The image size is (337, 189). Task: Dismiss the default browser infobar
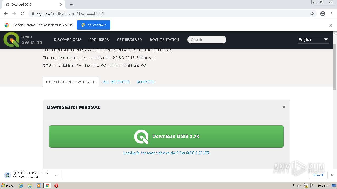[x=331, y=25]
